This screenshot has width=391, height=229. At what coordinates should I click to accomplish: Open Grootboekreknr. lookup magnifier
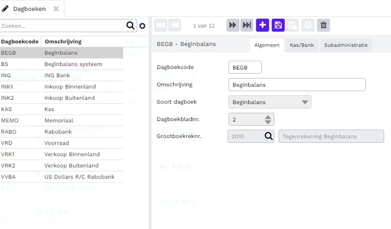pos(268,136)
